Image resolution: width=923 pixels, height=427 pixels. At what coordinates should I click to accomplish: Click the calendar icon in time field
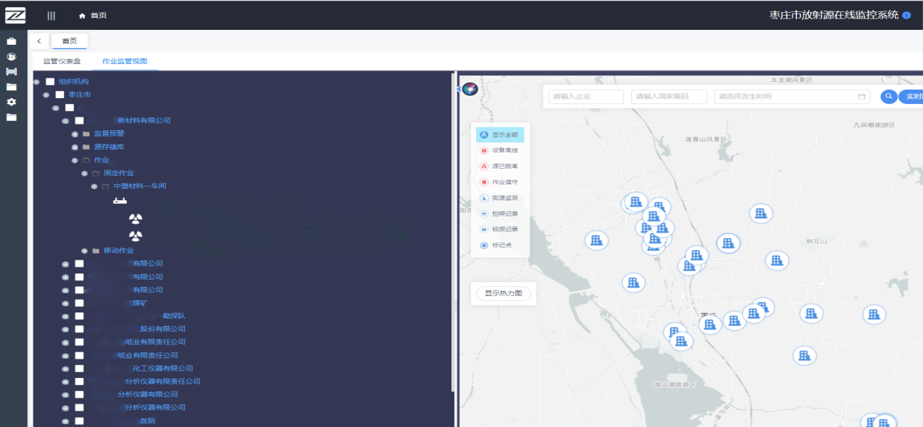click(861, 97)
